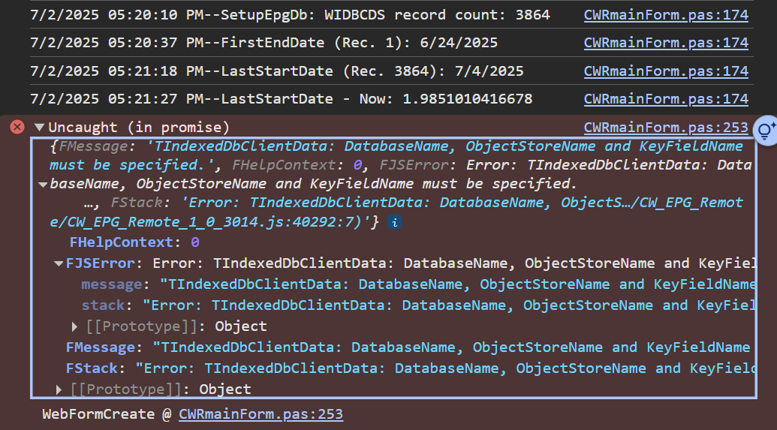Click the blue info badge after FStack preview
Screen dimensions: 777x430
394,222
